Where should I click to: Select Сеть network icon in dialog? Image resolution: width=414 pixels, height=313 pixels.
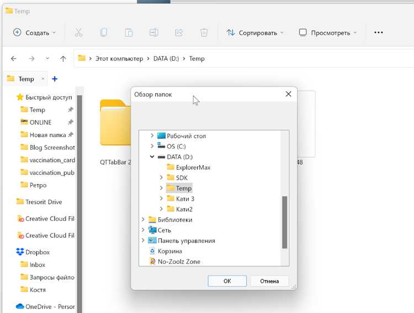[x=152, y=230]
